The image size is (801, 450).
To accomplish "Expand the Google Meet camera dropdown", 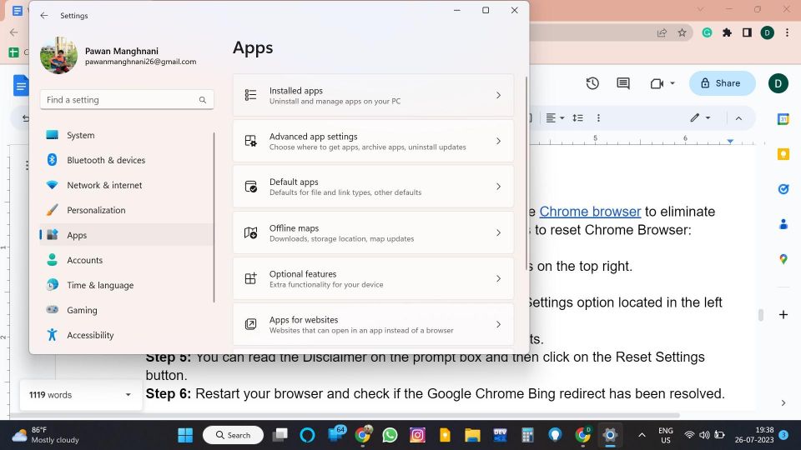I will pos(670,83).
